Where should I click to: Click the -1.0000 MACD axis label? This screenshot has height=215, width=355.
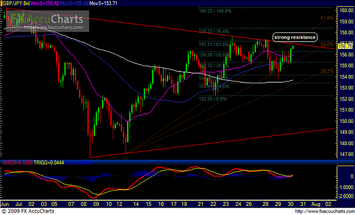(346, 187)
